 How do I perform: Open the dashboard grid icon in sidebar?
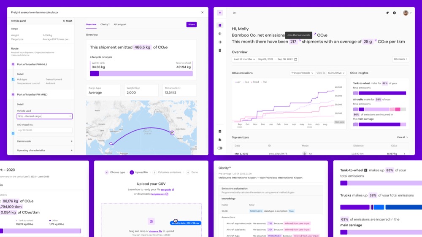[220, 25]
